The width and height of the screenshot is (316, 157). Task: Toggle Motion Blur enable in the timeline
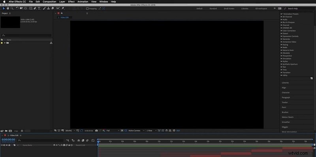[87, 140]
